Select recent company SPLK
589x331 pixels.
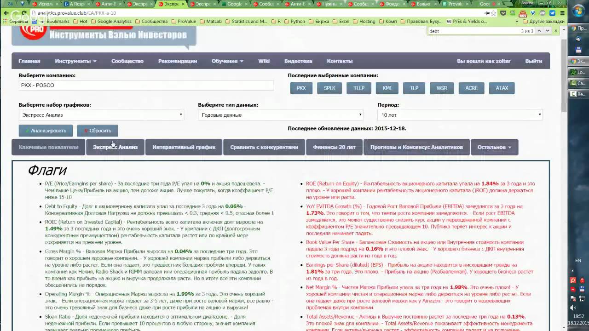coord(329,88)
